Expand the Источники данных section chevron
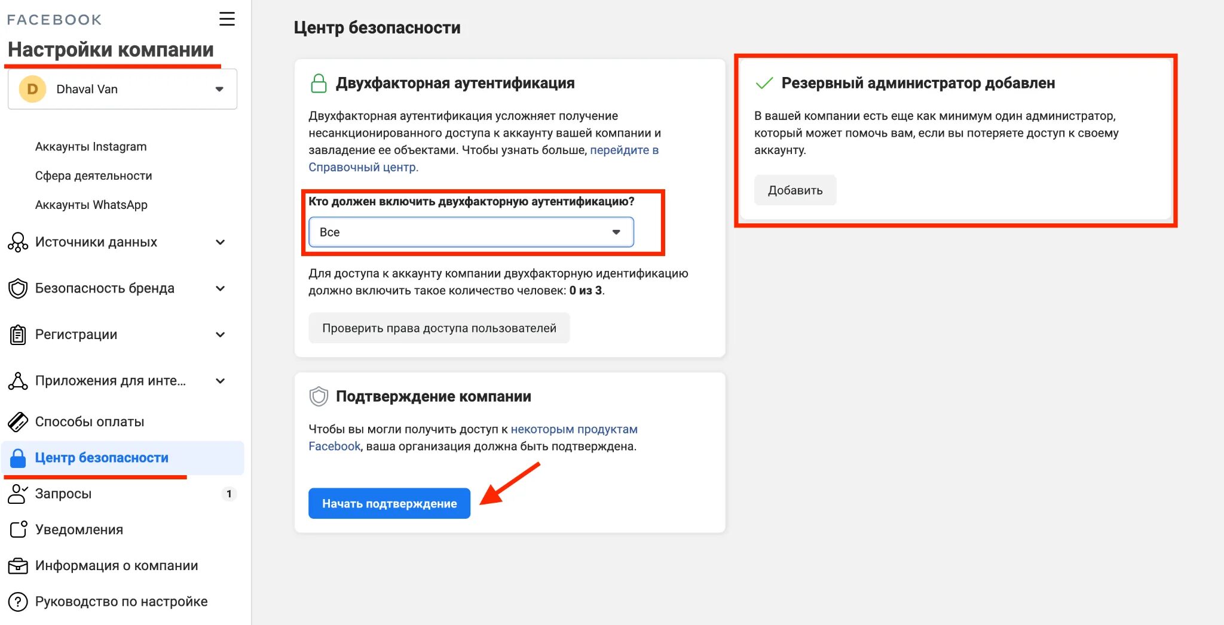Viewport: 1224px width, 625px height. tap(220, 242)
